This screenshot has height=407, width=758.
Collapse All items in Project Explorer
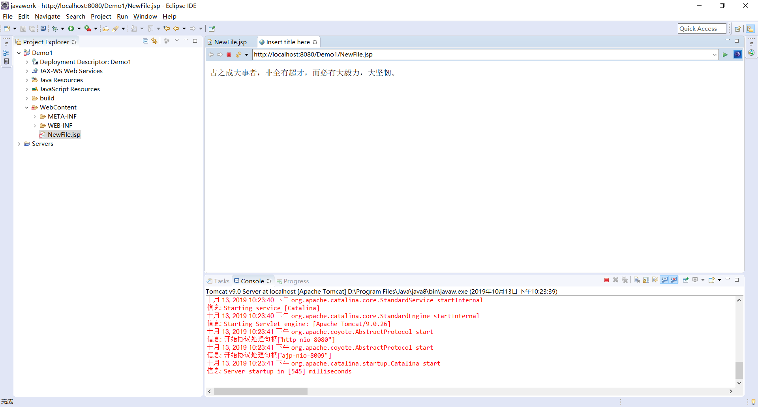145,41
